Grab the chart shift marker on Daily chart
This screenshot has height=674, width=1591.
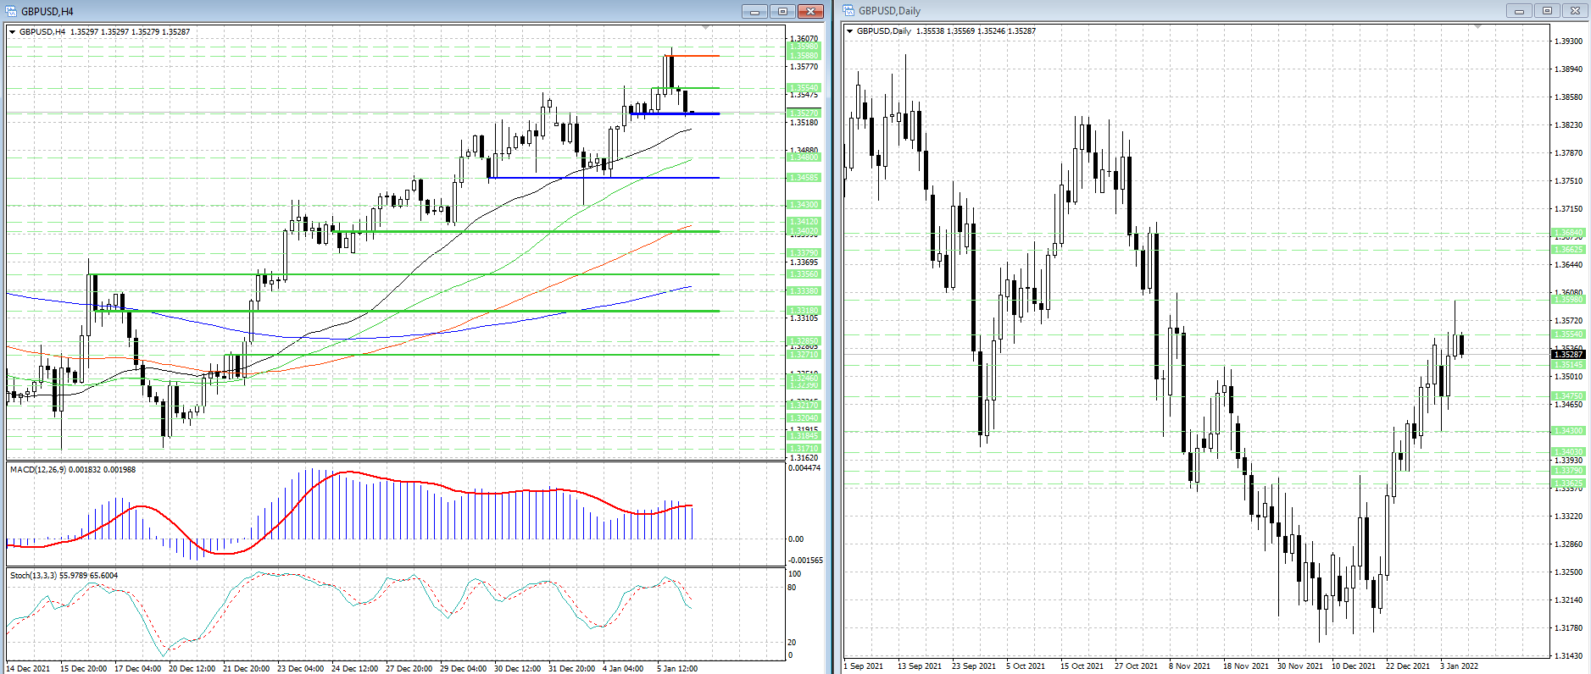click(1477, 27)
